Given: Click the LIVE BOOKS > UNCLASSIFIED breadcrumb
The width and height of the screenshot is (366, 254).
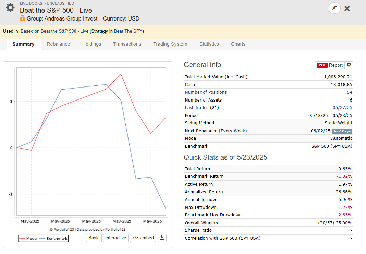Looking at the screenshot, I should point(47,3).
